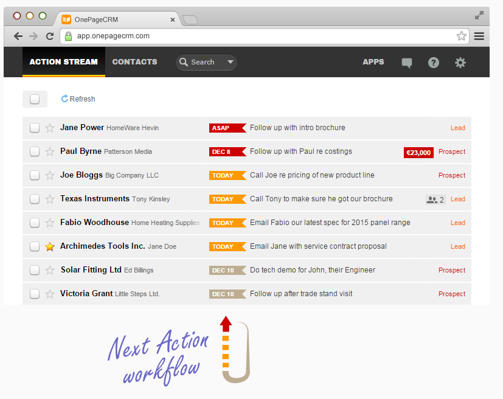Screen dimensions: 503x399
Task: Click the Prospect status on Joe Bloggs row
Action: pos(452,175)
